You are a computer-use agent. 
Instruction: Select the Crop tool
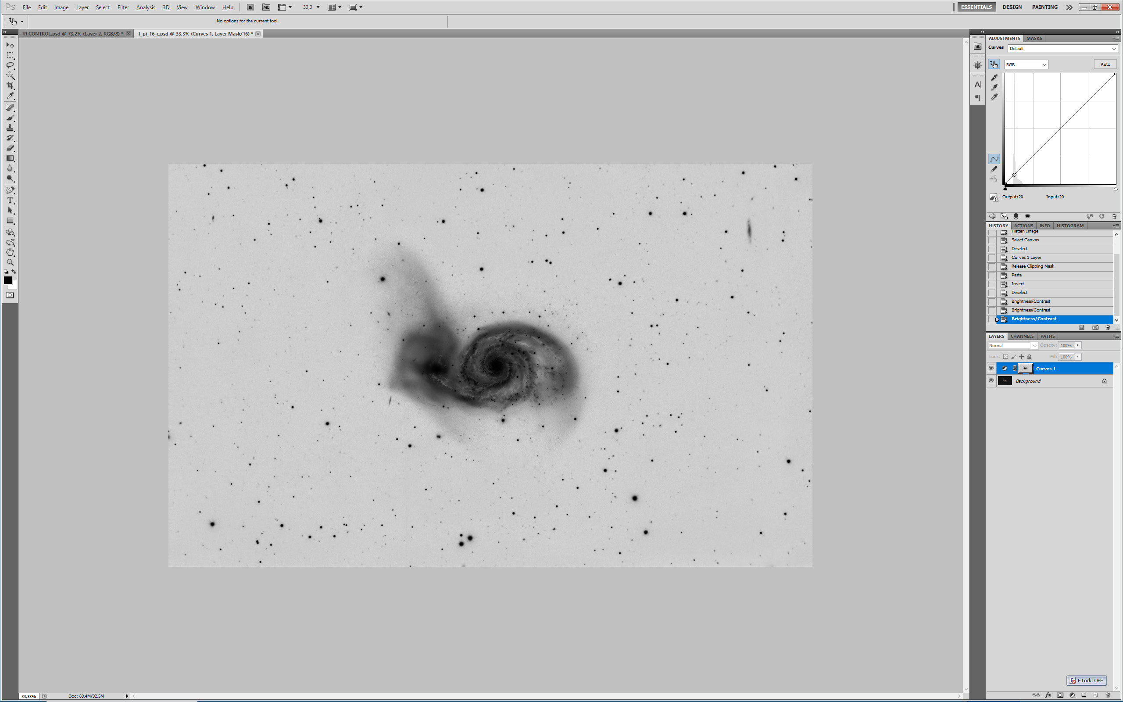10,86
